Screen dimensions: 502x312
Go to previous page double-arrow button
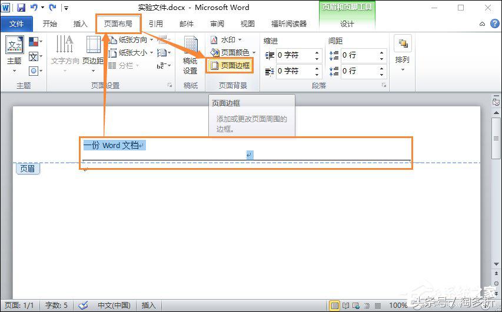pos(496,274)
